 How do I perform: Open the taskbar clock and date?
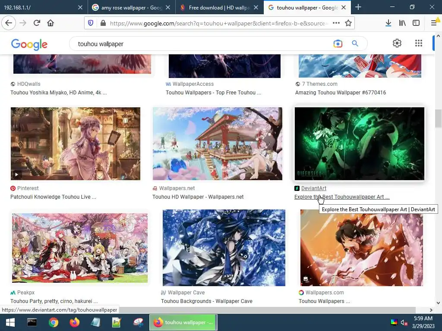[x=423, y=322]
